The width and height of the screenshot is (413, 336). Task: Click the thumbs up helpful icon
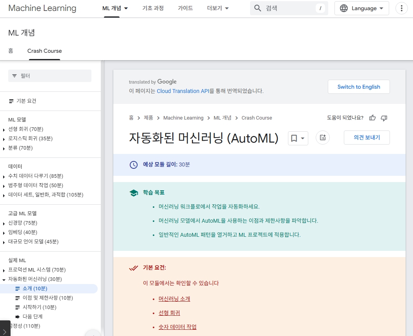point(372,118)
